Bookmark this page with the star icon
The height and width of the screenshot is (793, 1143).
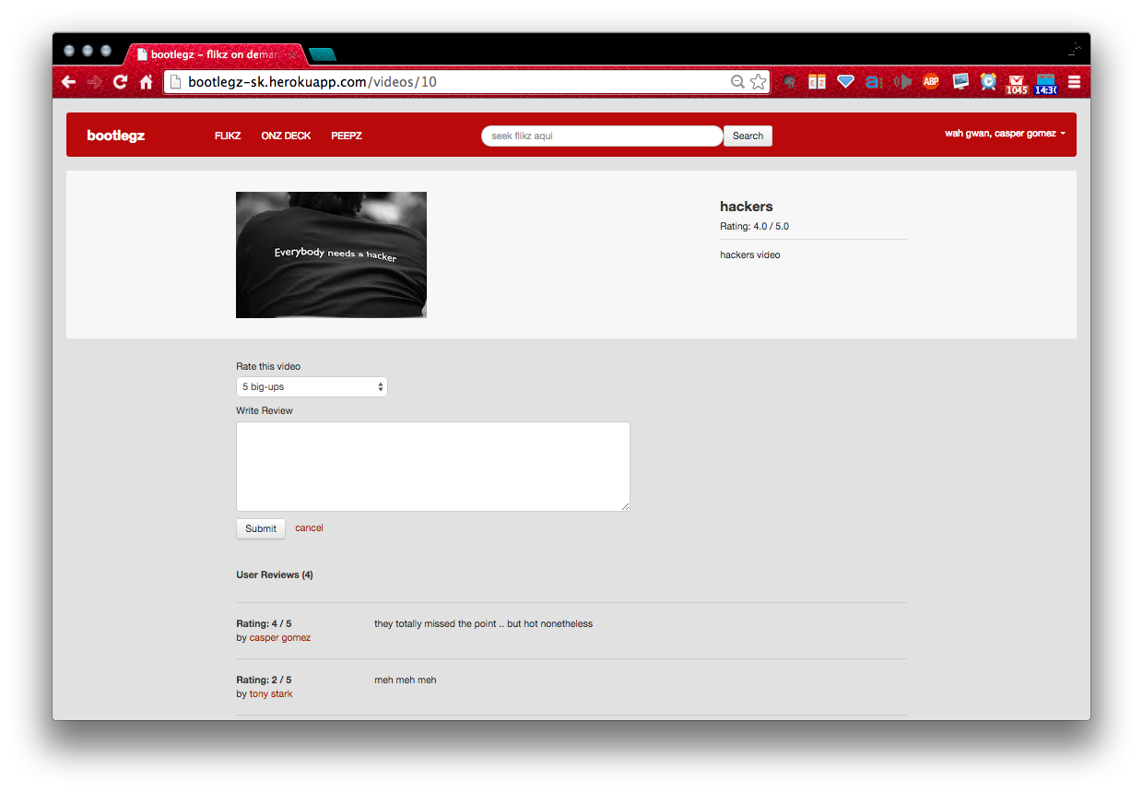(x=758, y=82)
